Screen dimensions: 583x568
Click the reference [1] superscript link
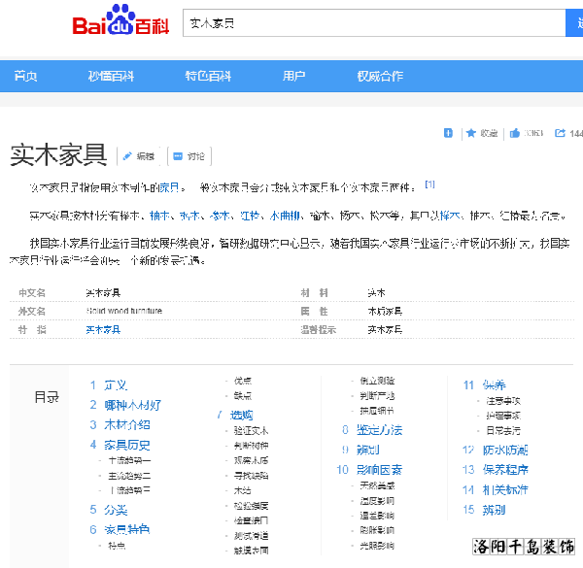point(429,184)
